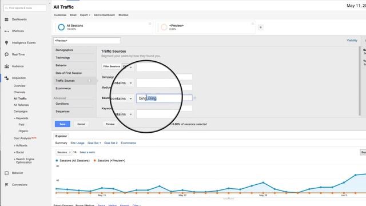Open All Referrals under Acquisition
The height and width of the screenshot is (206, 366).
point(21,105)
